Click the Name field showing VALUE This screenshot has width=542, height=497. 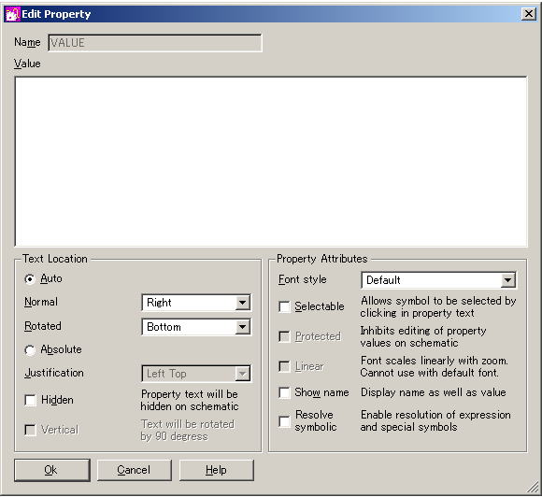pyautogui.click(x=155, y=43)
